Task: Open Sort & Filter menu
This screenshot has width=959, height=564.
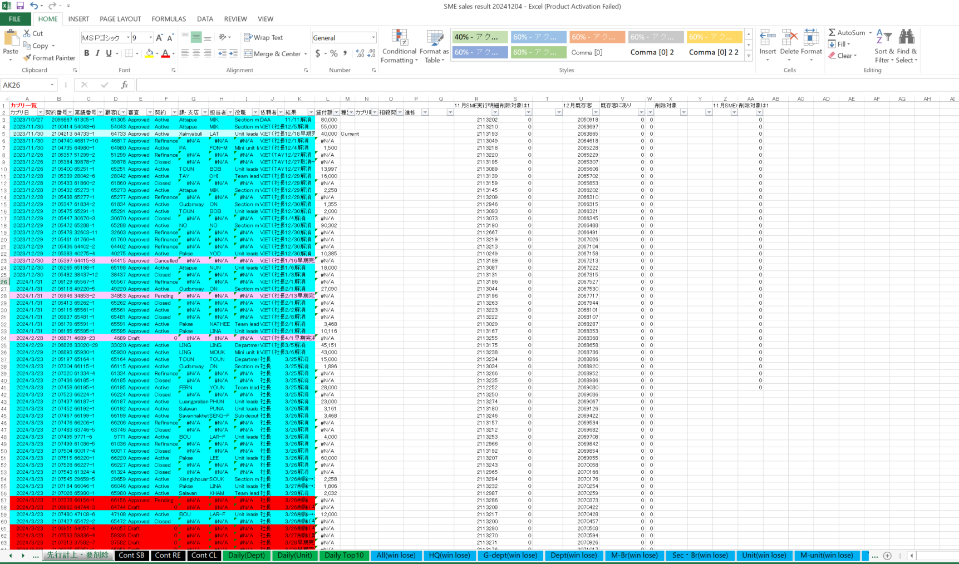Action: tap(883, 46)
